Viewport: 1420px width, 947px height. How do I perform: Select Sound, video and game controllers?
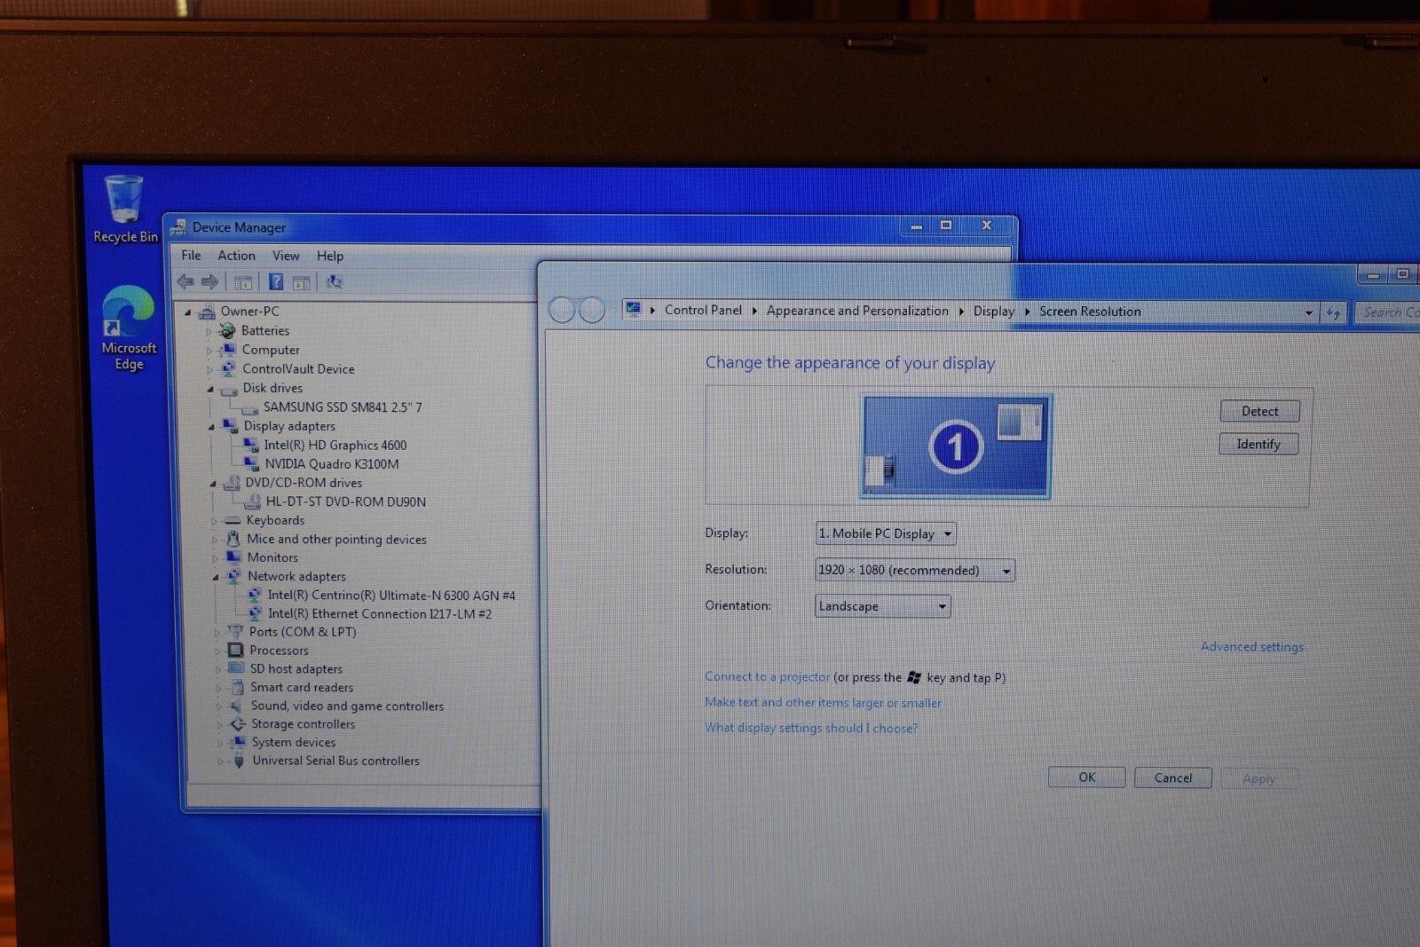347,706
